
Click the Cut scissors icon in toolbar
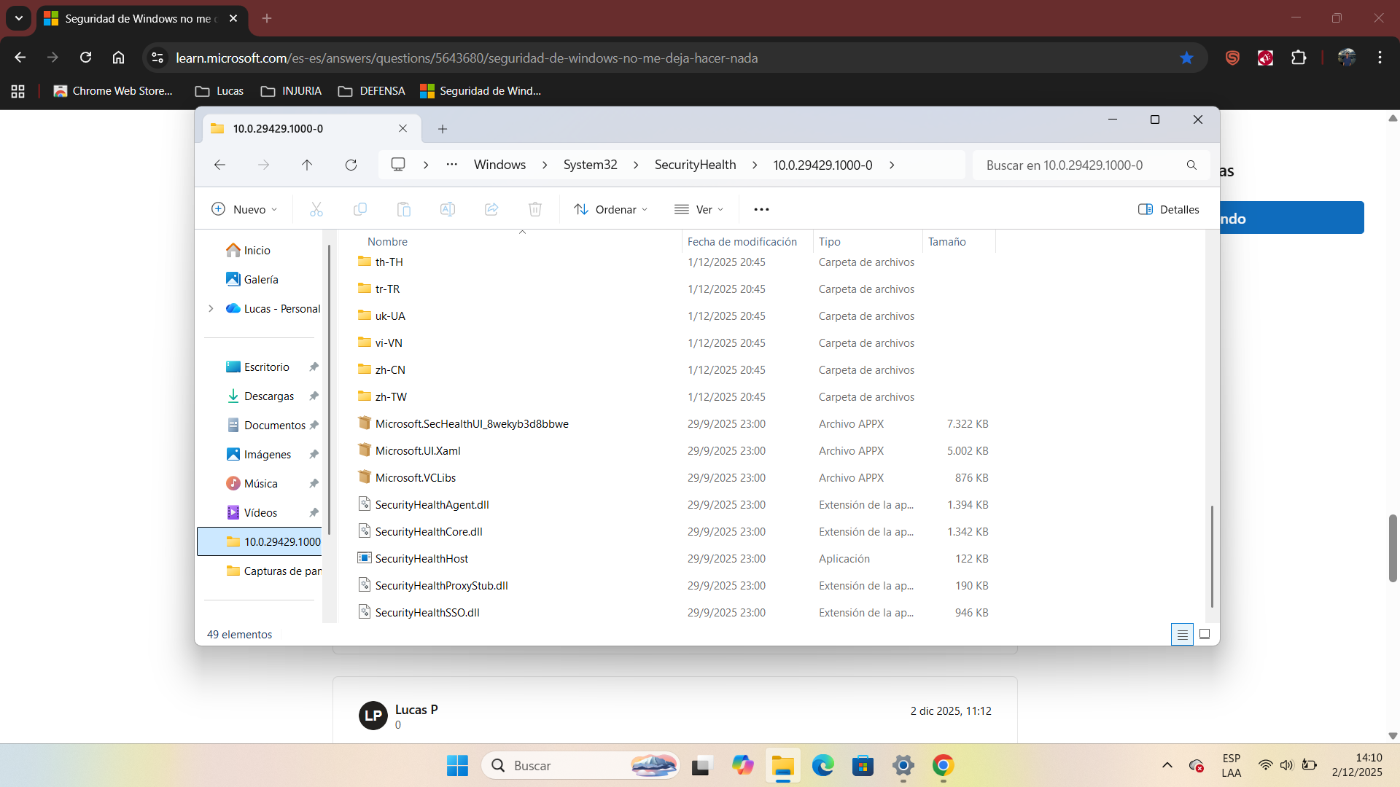(x=316, y=209)
